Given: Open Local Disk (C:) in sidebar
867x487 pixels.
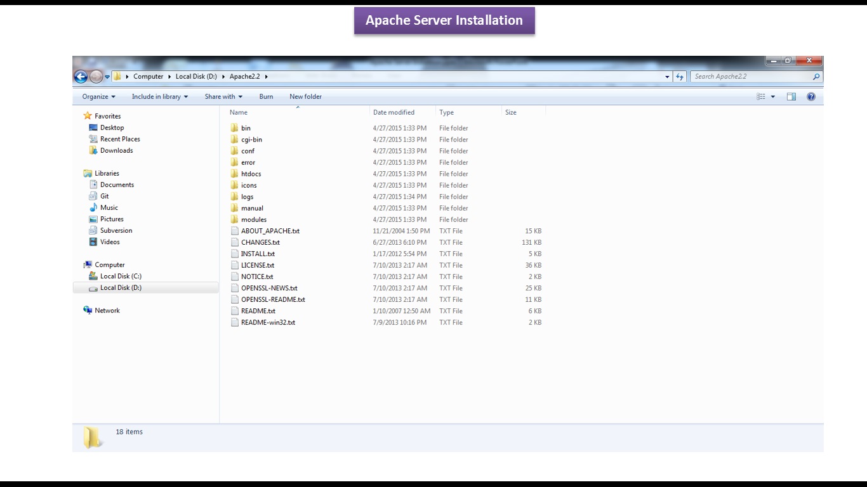Looking at the screenshot, I should 121,276.
